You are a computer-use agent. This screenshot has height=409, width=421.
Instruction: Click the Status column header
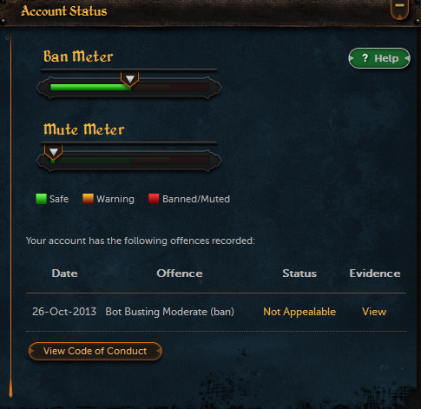(299, 274)
